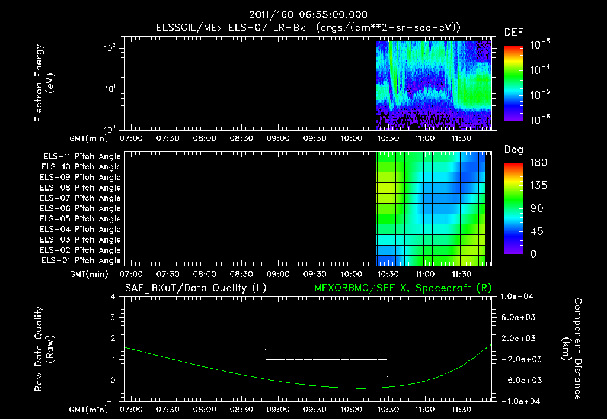
Task: Select the 10^0 tick on energy axis
Action: tap(110, 128)
